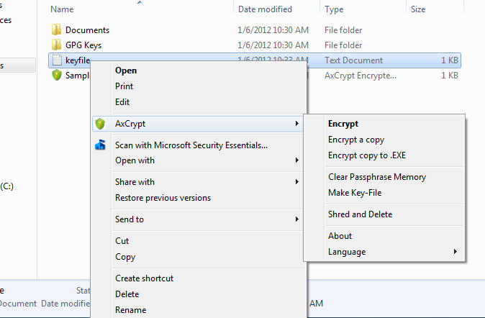The image size is (485, 318).
Task: Click the Documents folder name
Action: (88, 30)
